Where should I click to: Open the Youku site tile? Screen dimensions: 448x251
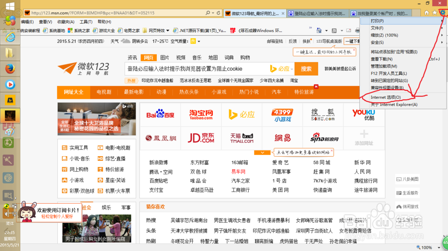(x=363, y=114)
